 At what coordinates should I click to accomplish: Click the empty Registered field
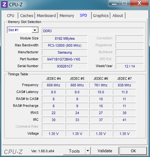[x=130, y=45]
